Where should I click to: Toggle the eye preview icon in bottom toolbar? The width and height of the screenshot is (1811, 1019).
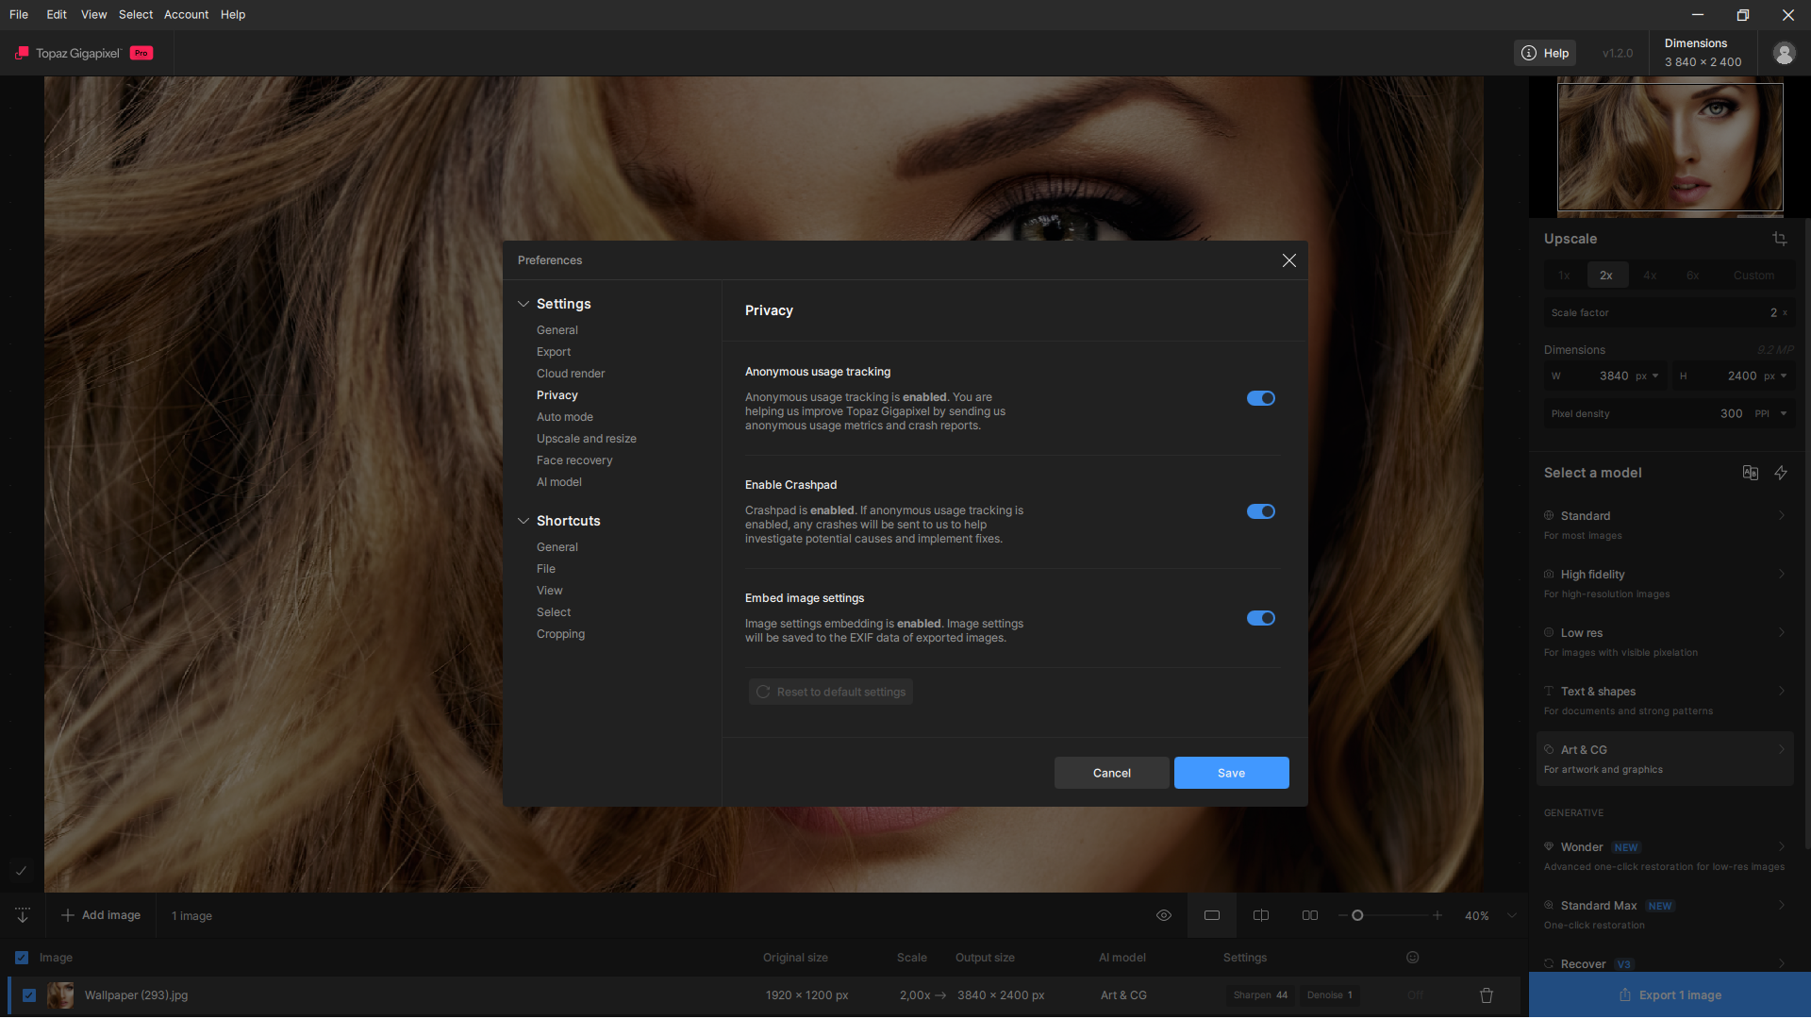pyautogui.click(x=1164, y=915)
